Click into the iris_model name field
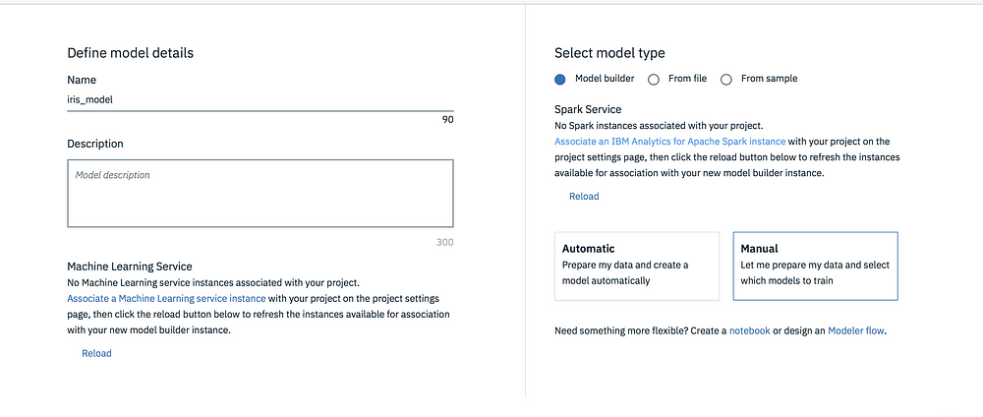Image resolution: width=983 pixels, height=417 pixels. tap(260, 99)
